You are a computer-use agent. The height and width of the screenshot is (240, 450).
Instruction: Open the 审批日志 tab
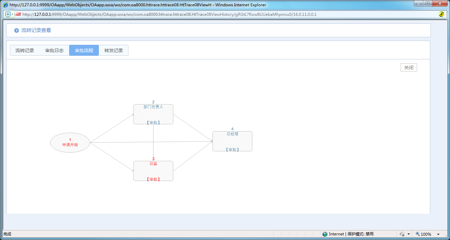click(54, 50)
